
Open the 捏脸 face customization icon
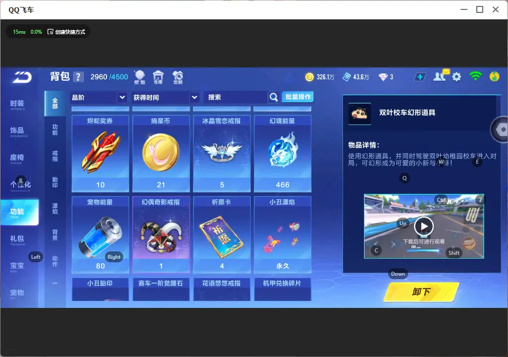click(140, 77)
